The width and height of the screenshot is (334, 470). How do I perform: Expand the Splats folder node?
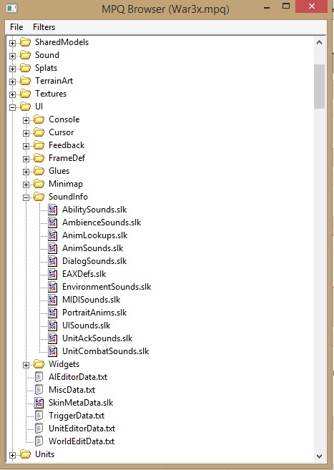click(12, 69)
